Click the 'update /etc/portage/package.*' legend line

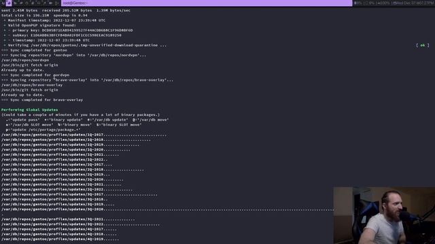[x=43, y=129]
